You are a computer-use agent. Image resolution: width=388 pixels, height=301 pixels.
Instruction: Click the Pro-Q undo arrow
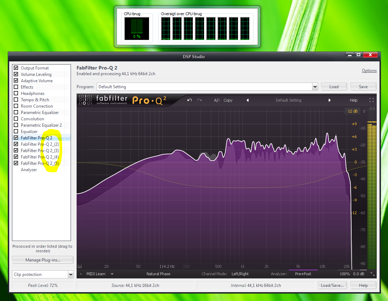point(190,100)
